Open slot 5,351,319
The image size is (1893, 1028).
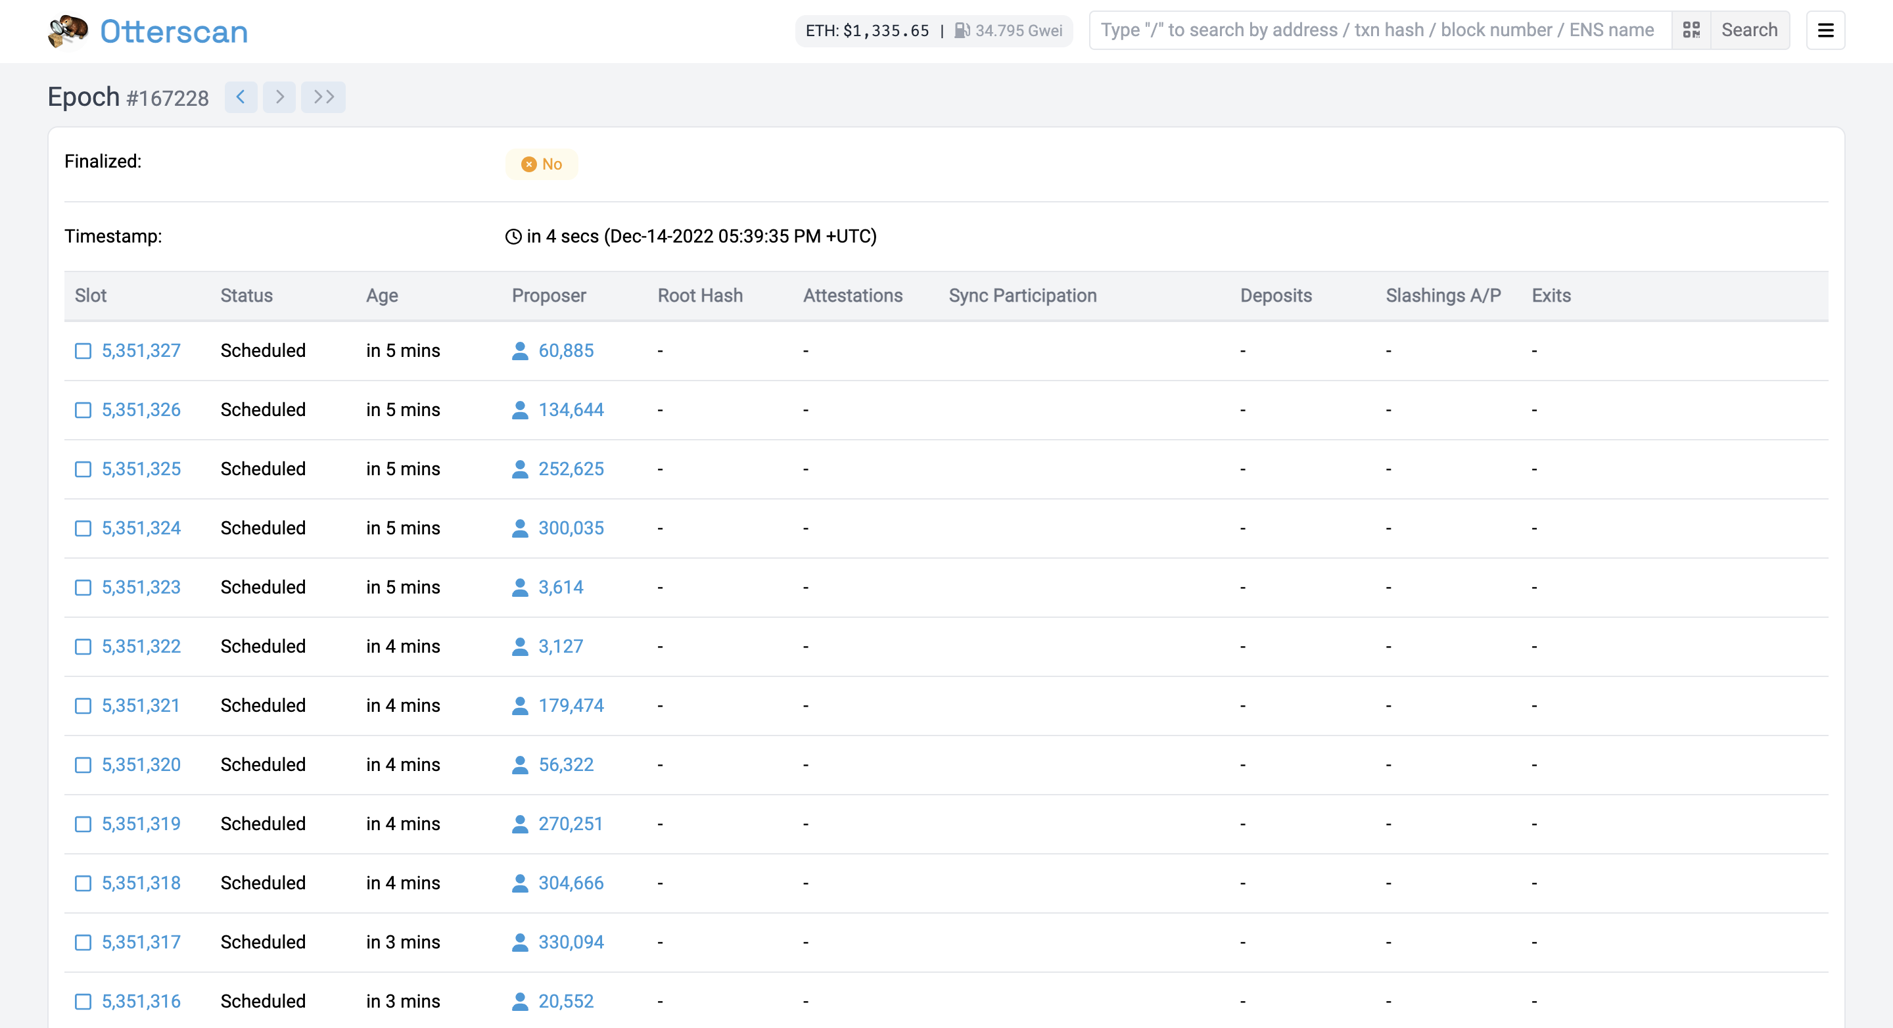(141, 824)
